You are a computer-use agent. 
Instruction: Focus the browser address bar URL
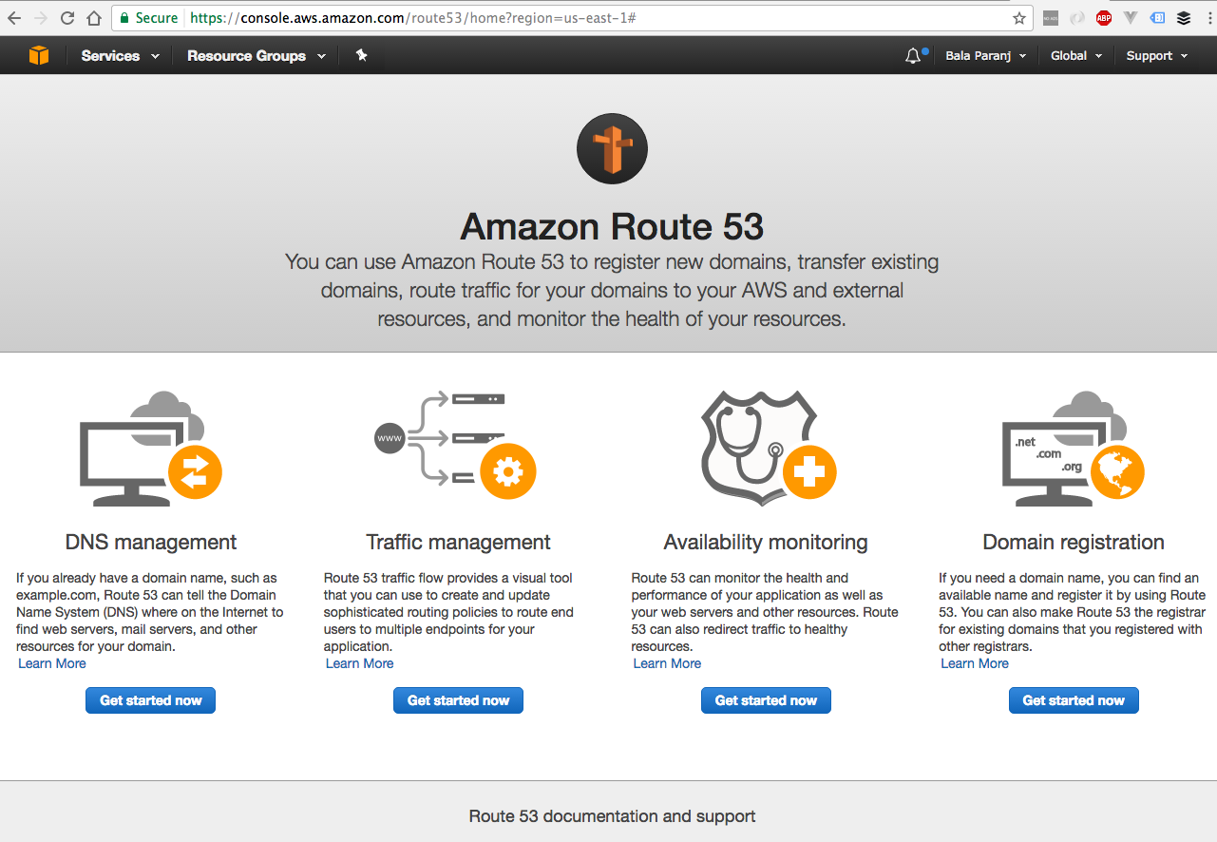[413, 18]
